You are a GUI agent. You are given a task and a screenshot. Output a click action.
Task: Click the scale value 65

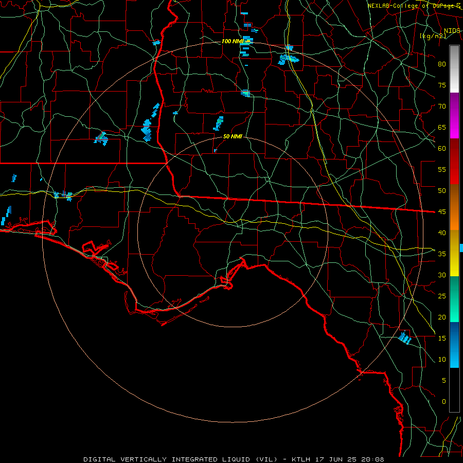click(442, 127)
